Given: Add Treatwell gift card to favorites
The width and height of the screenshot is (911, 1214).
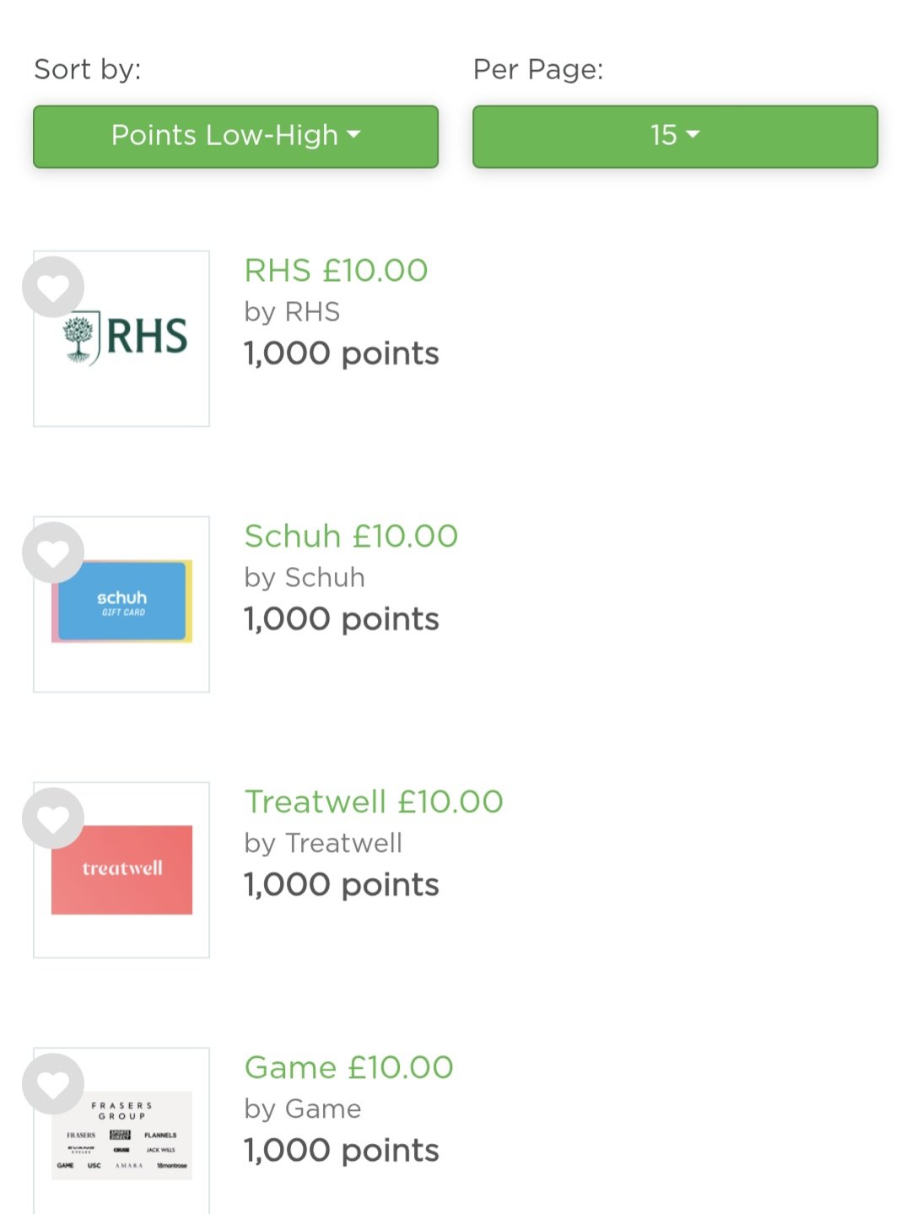Looking at the screenshot, I should [x=53, y=818].
